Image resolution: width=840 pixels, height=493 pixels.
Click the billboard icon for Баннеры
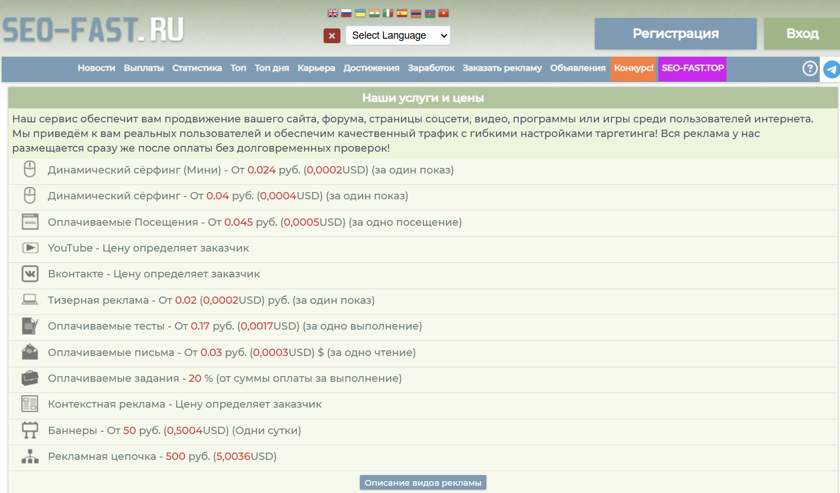tap(30, 430)
